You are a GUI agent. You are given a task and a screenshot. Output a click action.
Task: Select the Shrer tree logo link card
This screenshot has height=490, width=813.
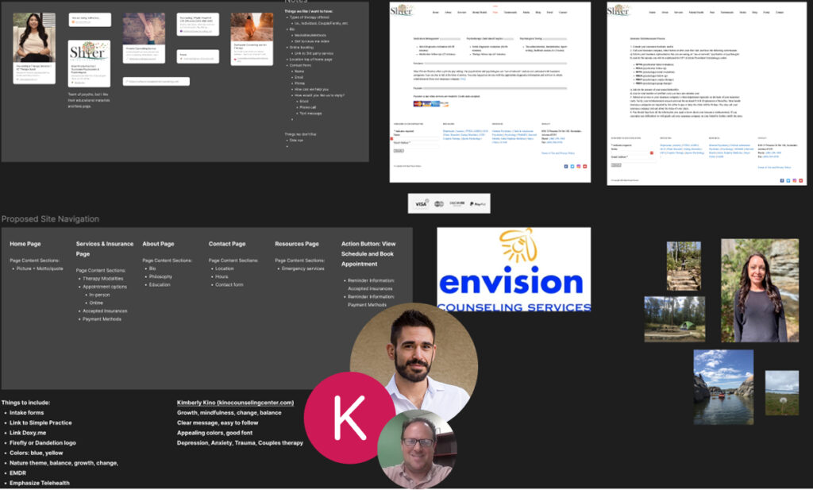[88, 64]
